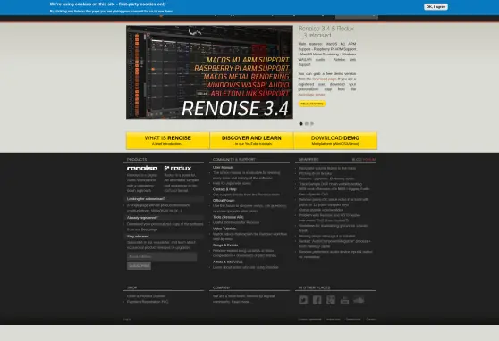Viewport: 499px width, 341px height.
Task: Open the License Agreement footer link
Action: pyautogui.click(x=309, y=320)
